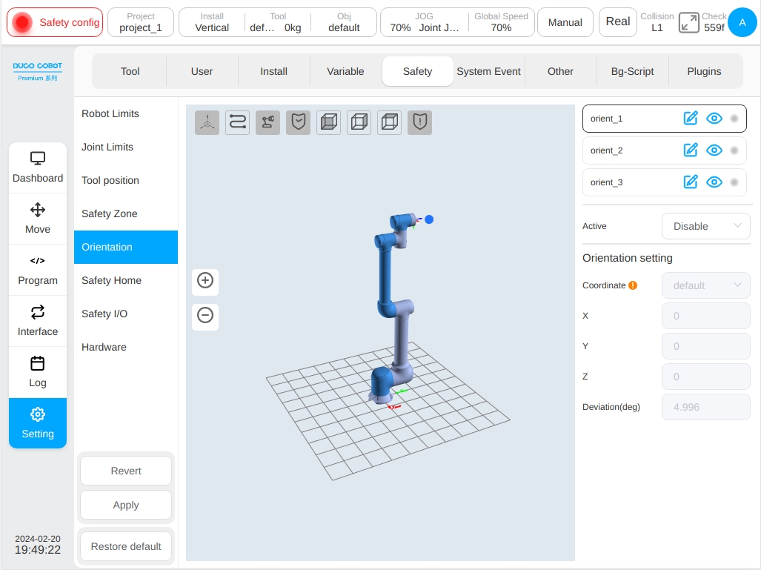
Task: Open Safety Home settings
Action: pos(126,281)
